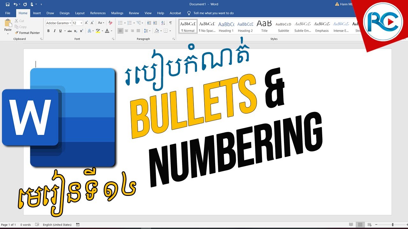Toggle superscript formatting
Screen dimensions: 408x229
[x=81, y=31]
